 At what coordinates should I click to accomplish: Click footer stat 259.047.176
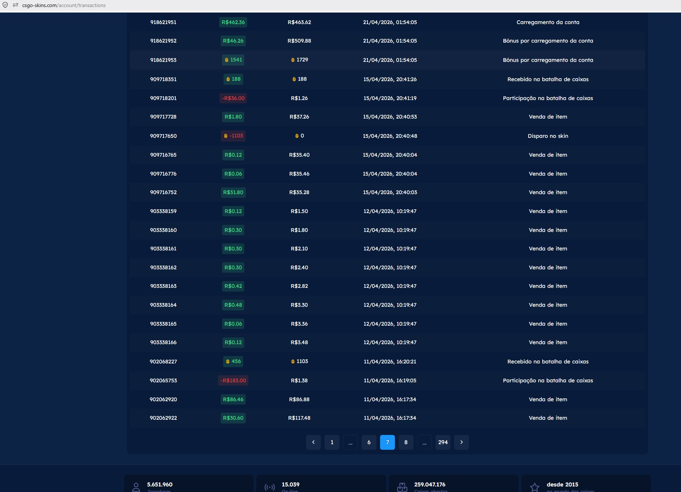pos(430,485)
